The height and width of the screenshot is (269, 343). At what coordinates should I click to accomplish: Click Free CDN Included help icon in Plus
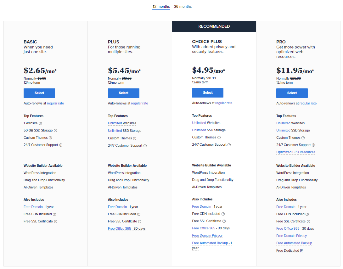tap(139, 214)
